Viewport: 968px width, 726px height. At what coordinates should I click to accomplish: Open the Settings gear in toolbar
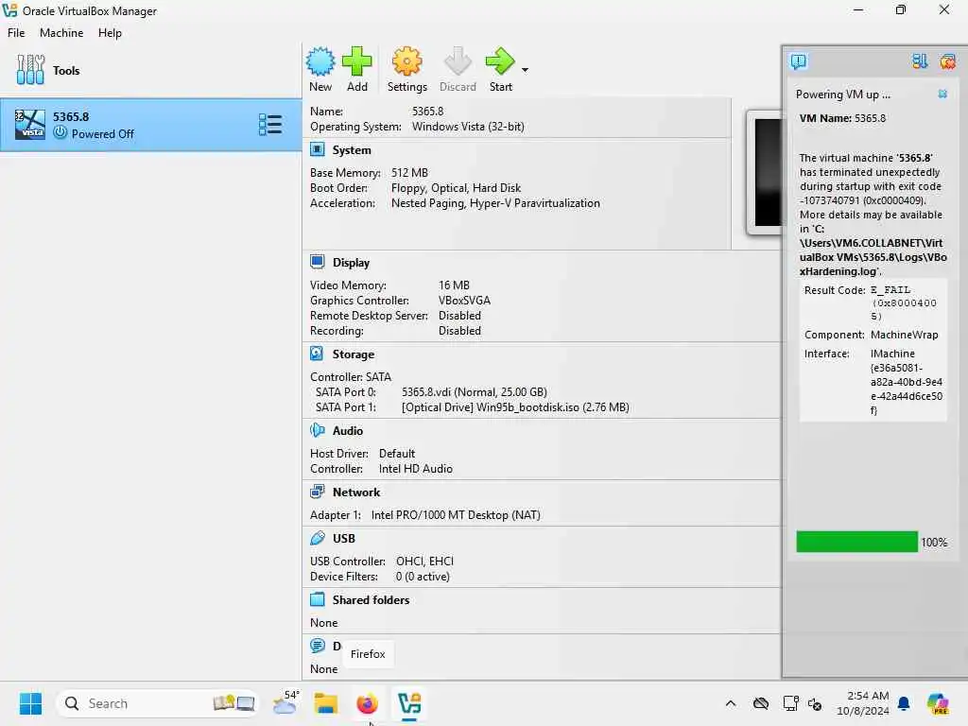point(406,61)
